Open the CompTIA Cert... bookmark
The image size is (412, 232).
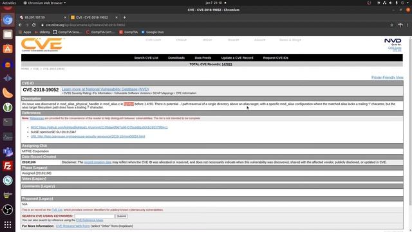click(101, 32)
